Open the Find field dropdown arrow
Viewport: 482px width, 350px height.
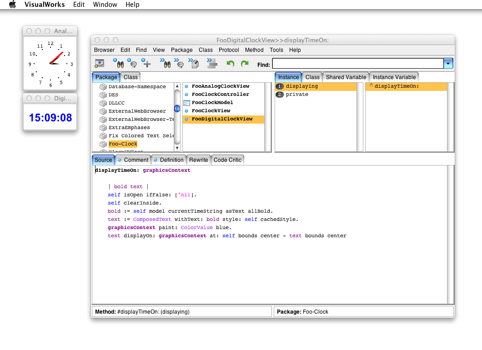pyautogui.click(x=448, y=64)
